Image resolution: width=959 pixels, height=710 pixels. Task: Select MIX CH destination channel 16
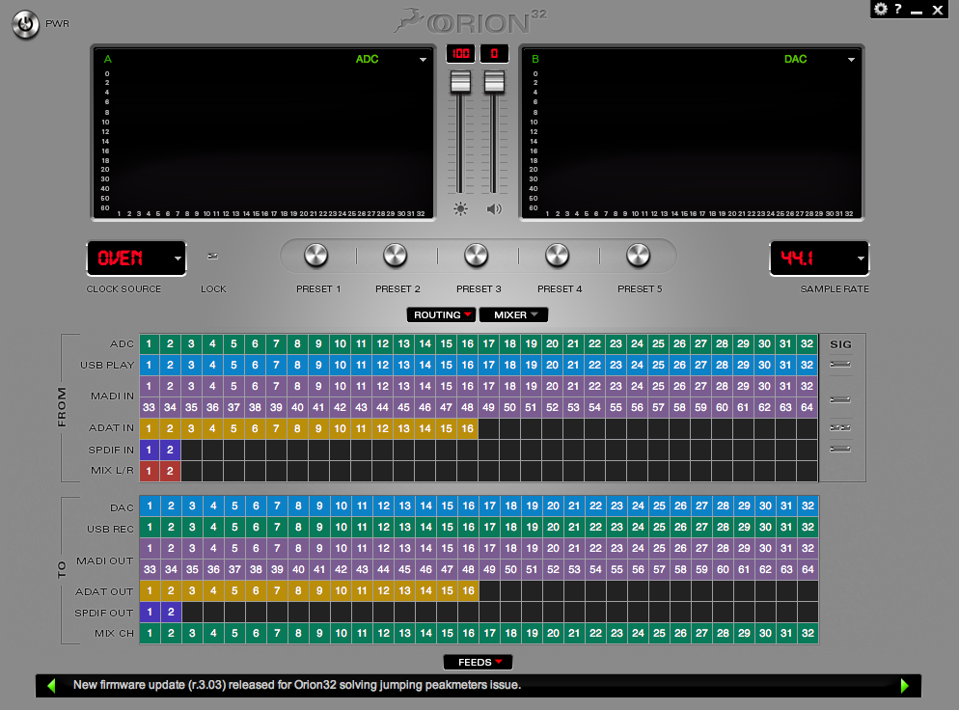[468, 633]
